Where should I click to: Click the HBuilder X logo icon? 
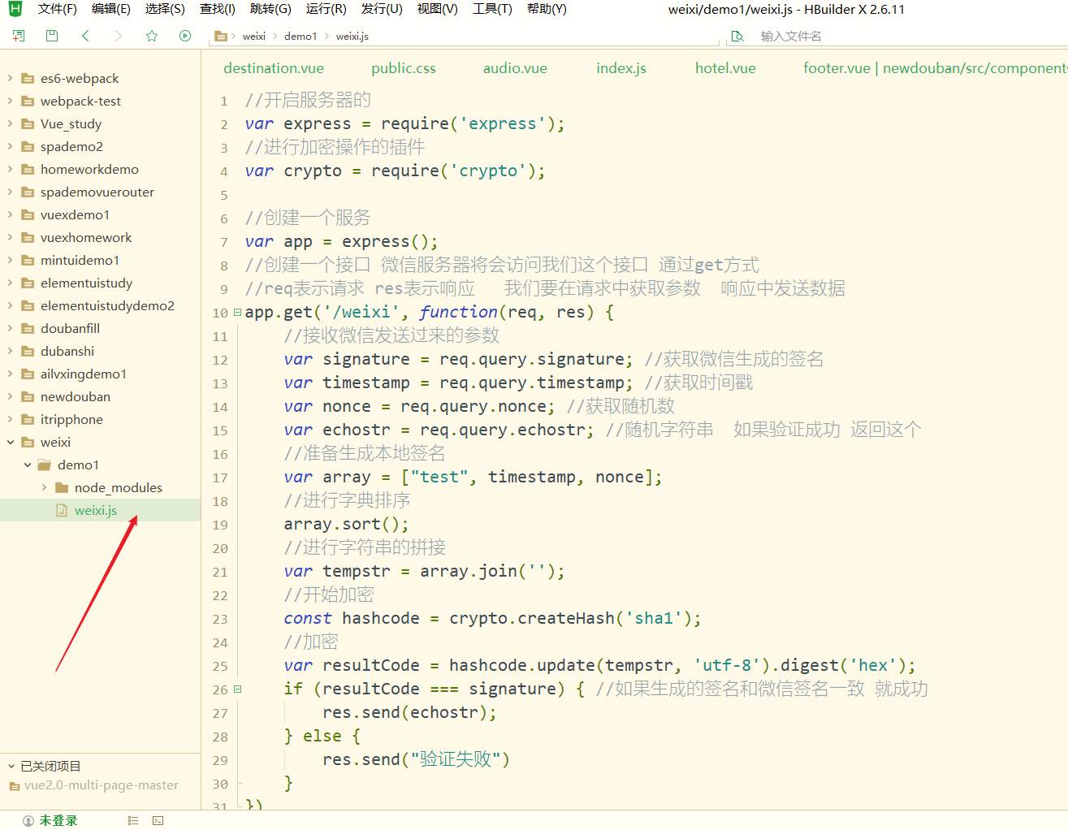[x=15, y=9]
